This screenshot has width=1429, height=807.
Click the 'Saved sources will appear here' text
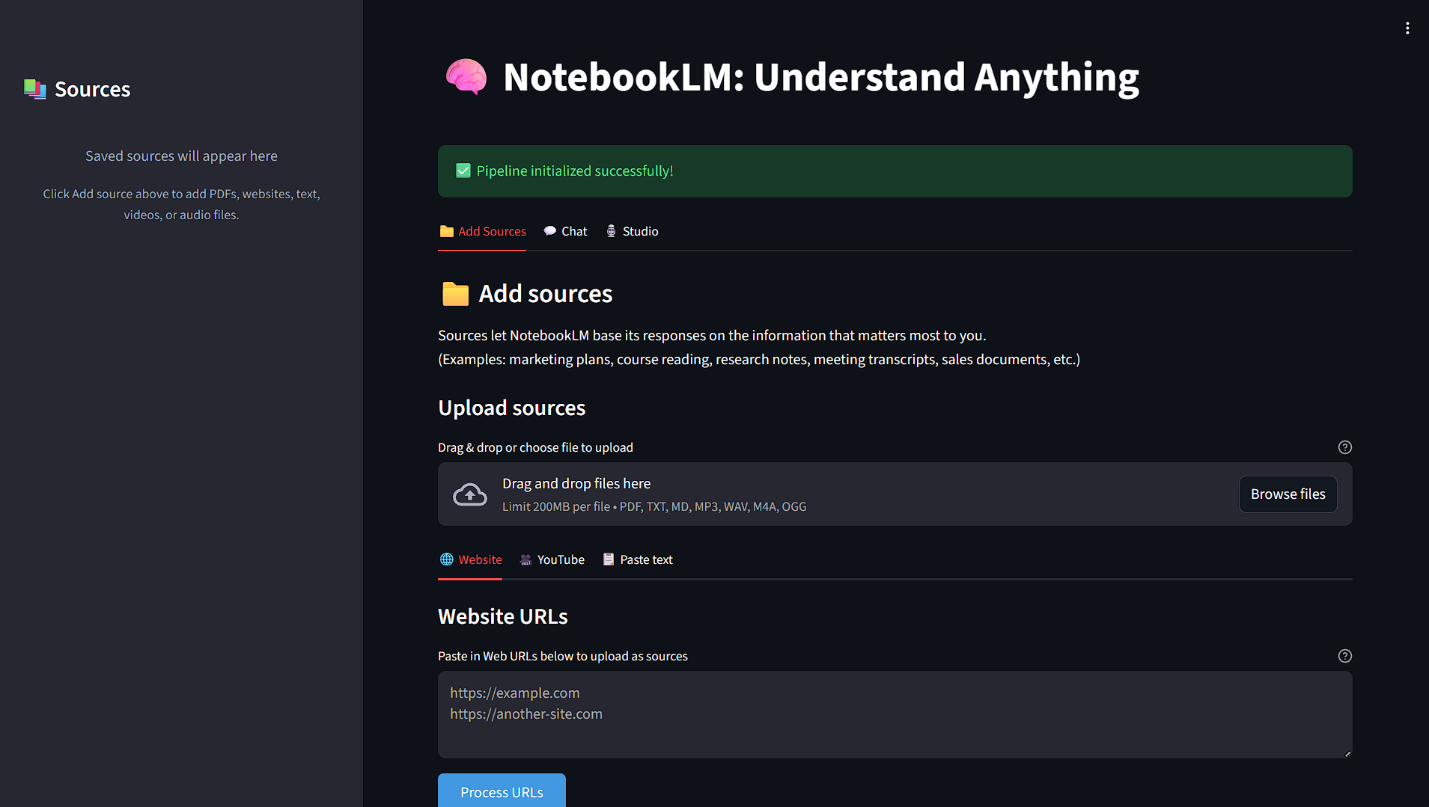pyautogui.click(x=181, y=156)
